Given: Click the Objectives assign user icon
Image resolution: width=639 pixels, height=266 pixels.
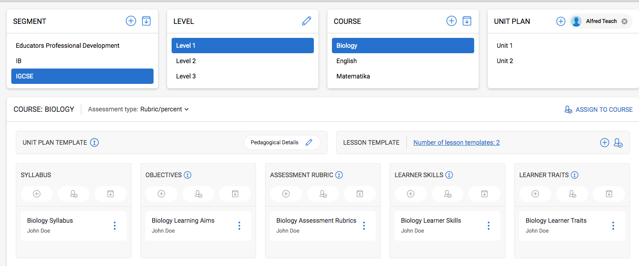Looking at the screenshot, I should pyautogui.click(x=198, y=194).
